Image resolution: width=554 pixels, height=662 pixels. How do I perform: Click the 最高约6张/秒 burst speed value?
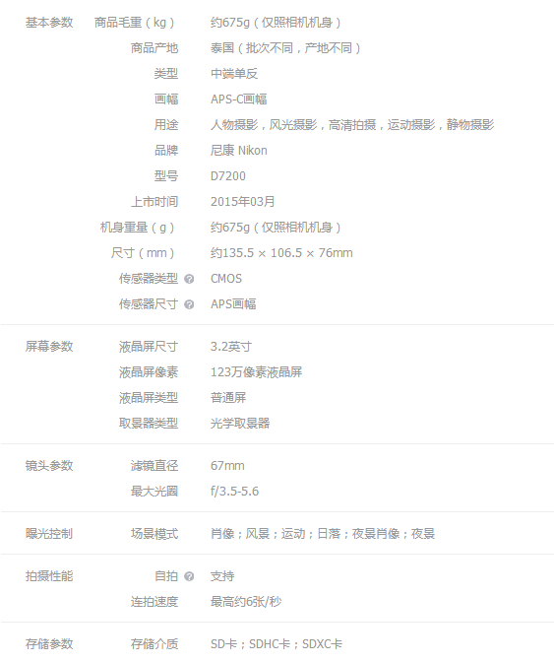pos(246,602)
